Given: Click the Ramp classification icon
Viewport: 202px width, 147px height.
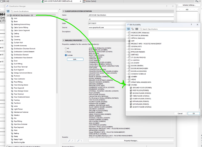Looking at the screenshot, I should pos(12,136).
